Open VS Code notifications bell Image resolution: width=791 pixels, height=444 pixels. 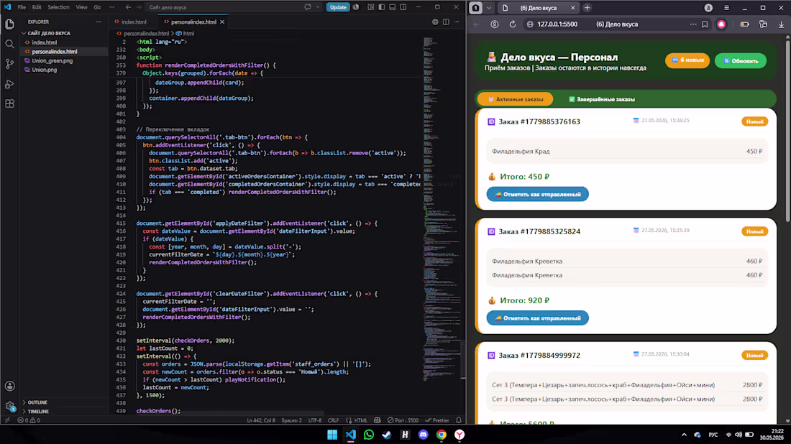tap(459, 420)
